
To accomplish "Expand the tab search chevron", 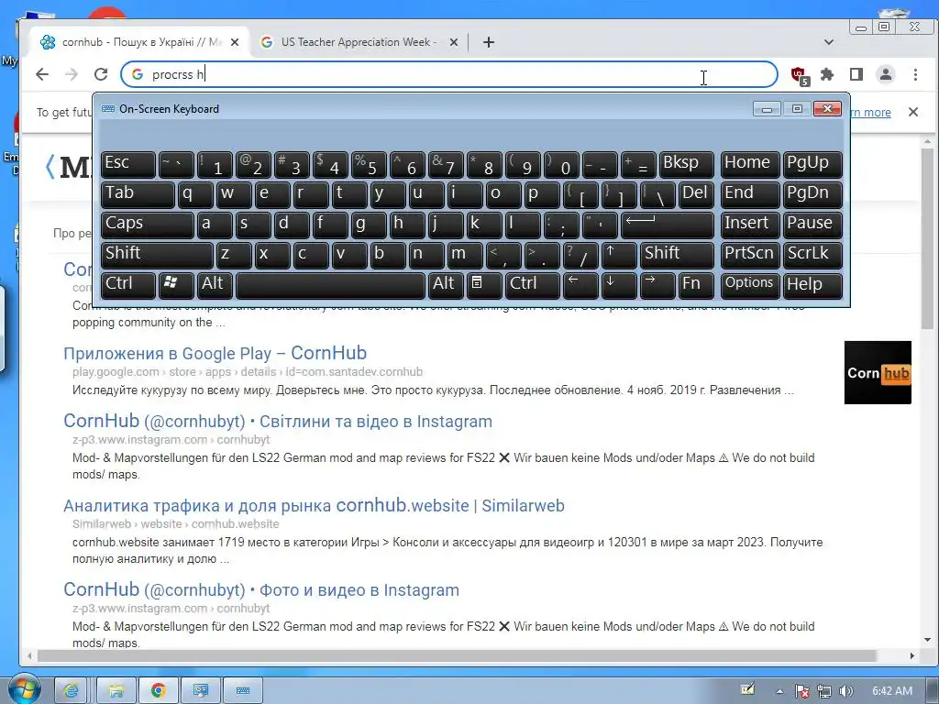I will [829, 42].
